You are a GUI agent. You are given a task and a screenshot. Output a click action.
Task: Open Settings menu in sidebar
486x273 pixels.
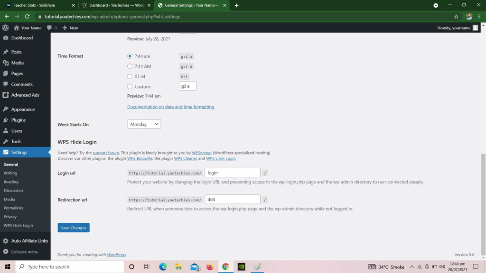pyautogui.click(x=25, y=152)
